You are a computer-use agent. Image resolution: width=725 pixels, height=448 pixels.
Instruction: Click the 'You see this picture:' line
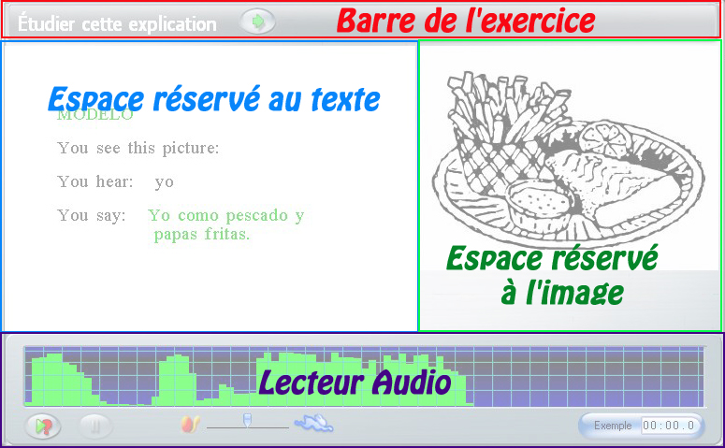pyautogui.click(x=138, y=147)
